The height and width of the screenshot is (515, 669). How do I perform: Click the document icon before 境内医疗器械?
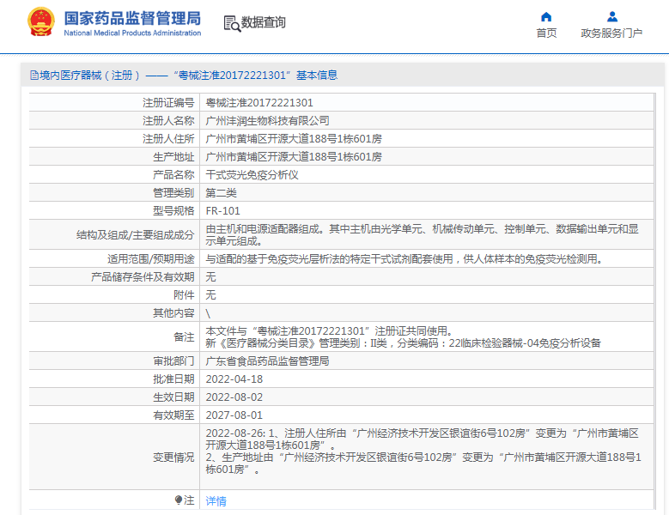(34, 76)
